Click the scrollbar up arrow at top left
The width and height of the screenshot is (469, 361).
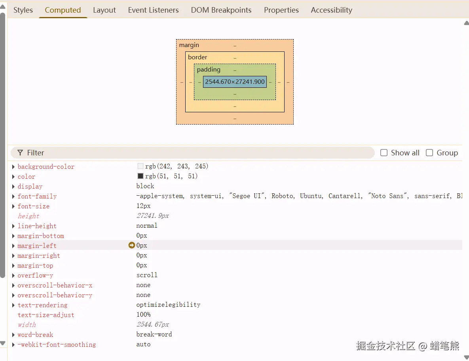(3, 6)
